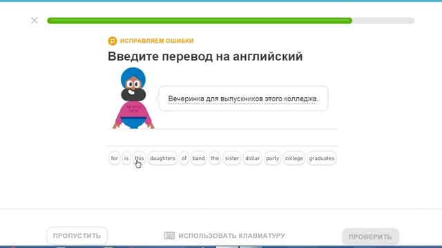Click the ПРОВЕРИТЬ check button
This screenshot has width=442, height=248.
[370, 237]
